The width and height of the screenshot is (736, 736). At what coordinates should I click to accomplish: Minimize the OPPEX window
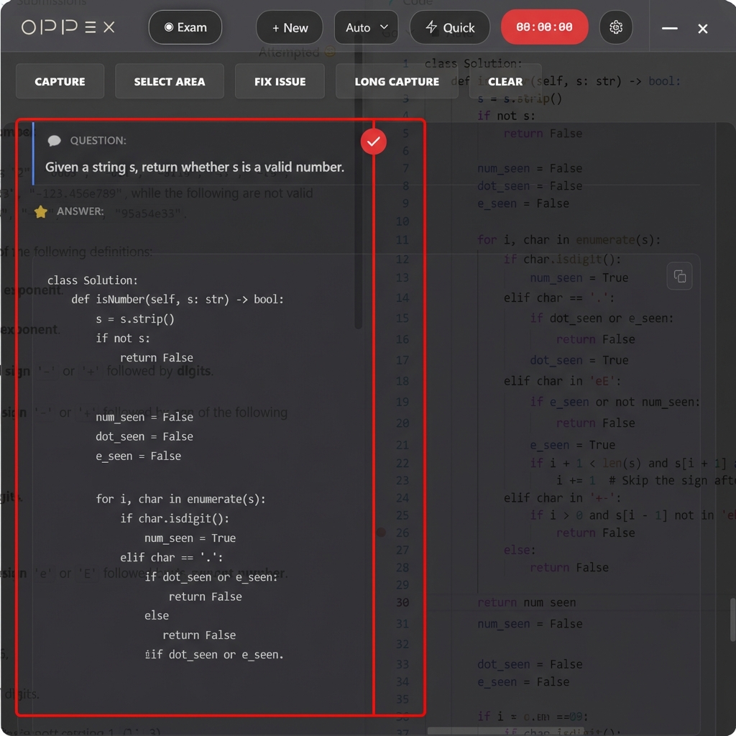click(x=670, y=28)
